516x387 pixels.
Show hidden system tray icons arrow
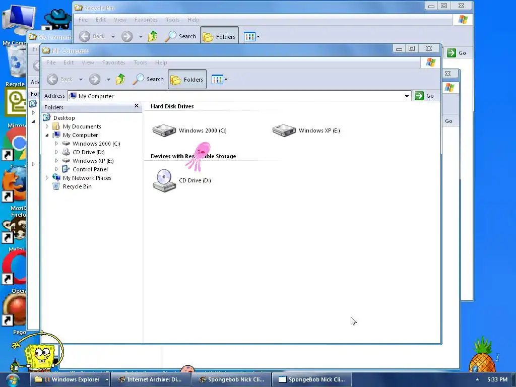(x=477, y=380)
